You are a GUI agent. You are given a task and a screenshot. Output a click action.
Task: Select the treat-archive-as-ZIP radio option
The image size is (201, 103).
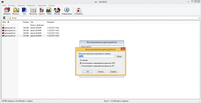[80, 66]
